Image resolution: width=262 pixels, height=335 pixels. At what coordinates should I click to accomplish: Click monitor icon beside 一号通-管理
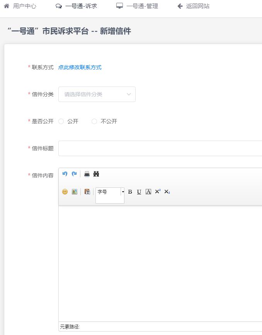pos(119,6)
